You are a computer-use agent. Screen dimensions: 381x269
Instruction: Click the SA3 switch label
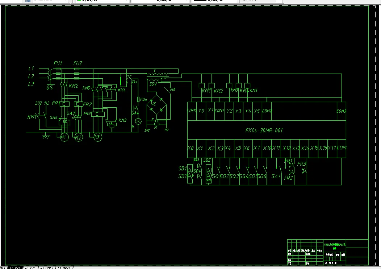(71, 113)
